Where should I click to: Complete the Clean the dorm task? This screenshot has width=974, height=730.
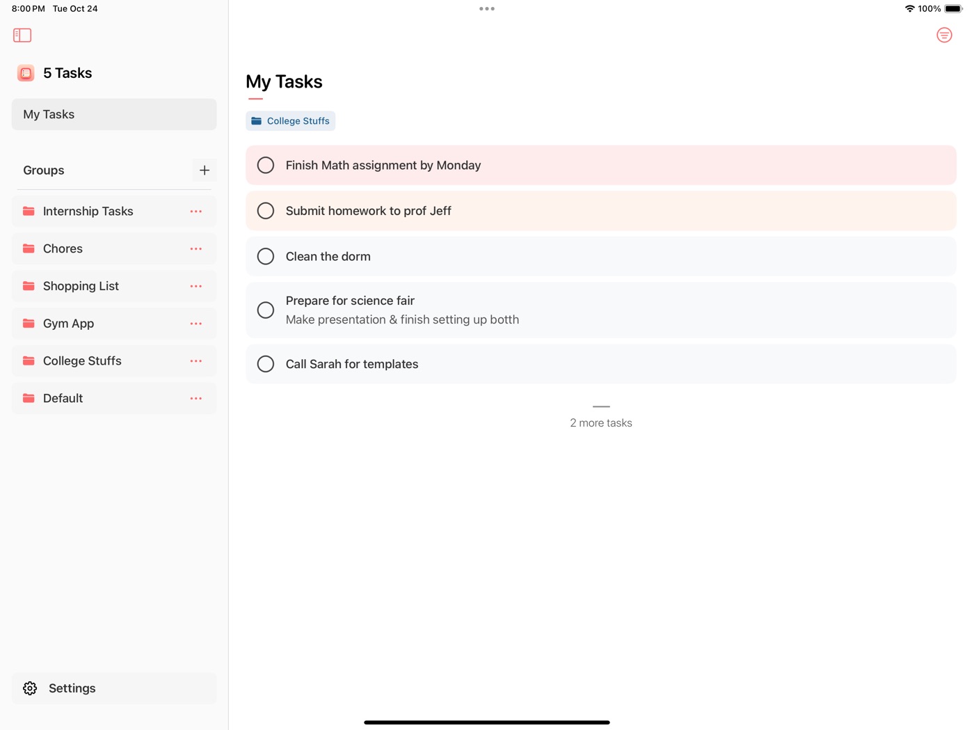pyautogui.click(x=266, y=256)
